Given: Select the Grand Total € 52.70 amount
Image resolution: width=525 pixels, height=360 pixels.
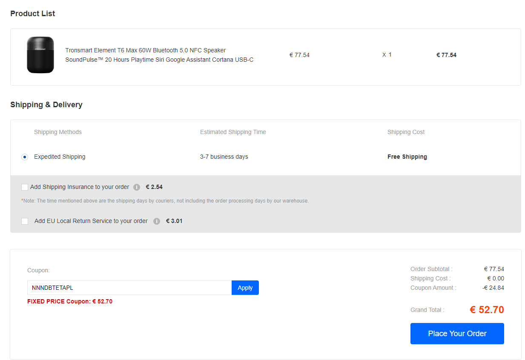Looking at the screenshot, I should pyautogui.click(x=487, y=310).
